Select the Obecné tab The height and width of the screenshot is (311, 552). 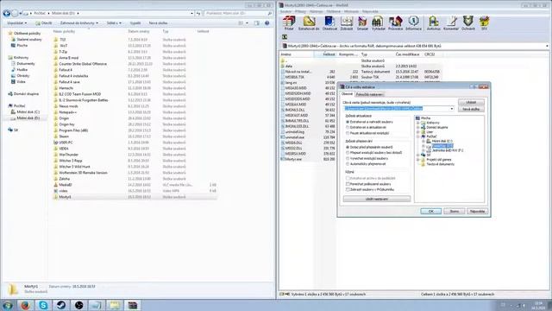click(x=347, y=94)
